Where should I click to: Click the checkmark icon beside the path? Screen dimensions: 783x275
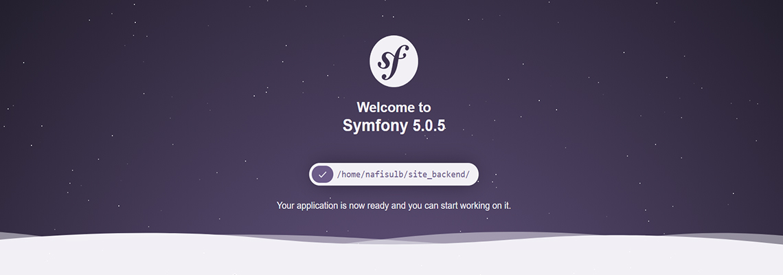(323, 175)
